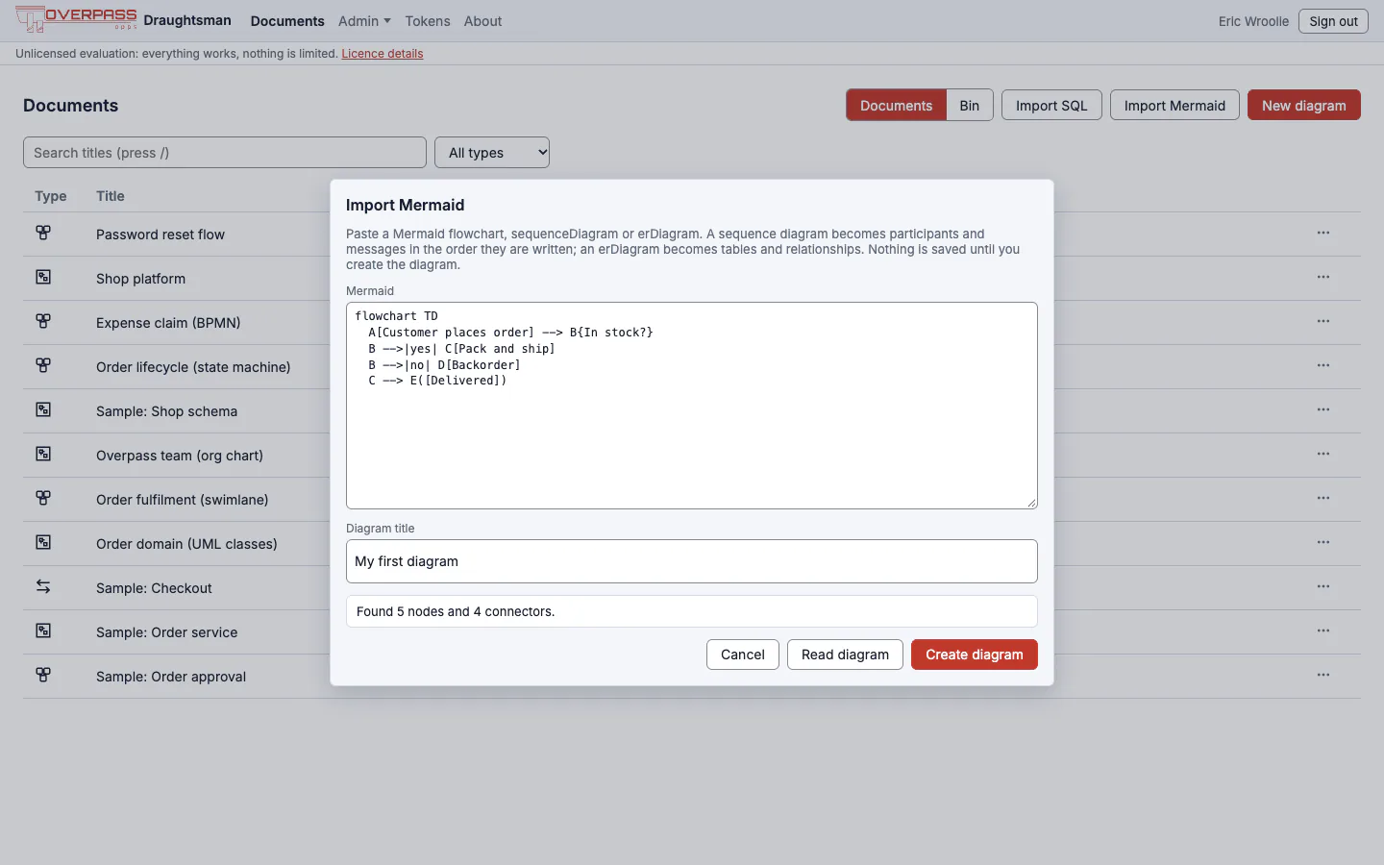1384x865 pixels.
Task: Click the type icon beside Expense claim (BPMN)
Action: pyautogui.click(x=43, y=321)
